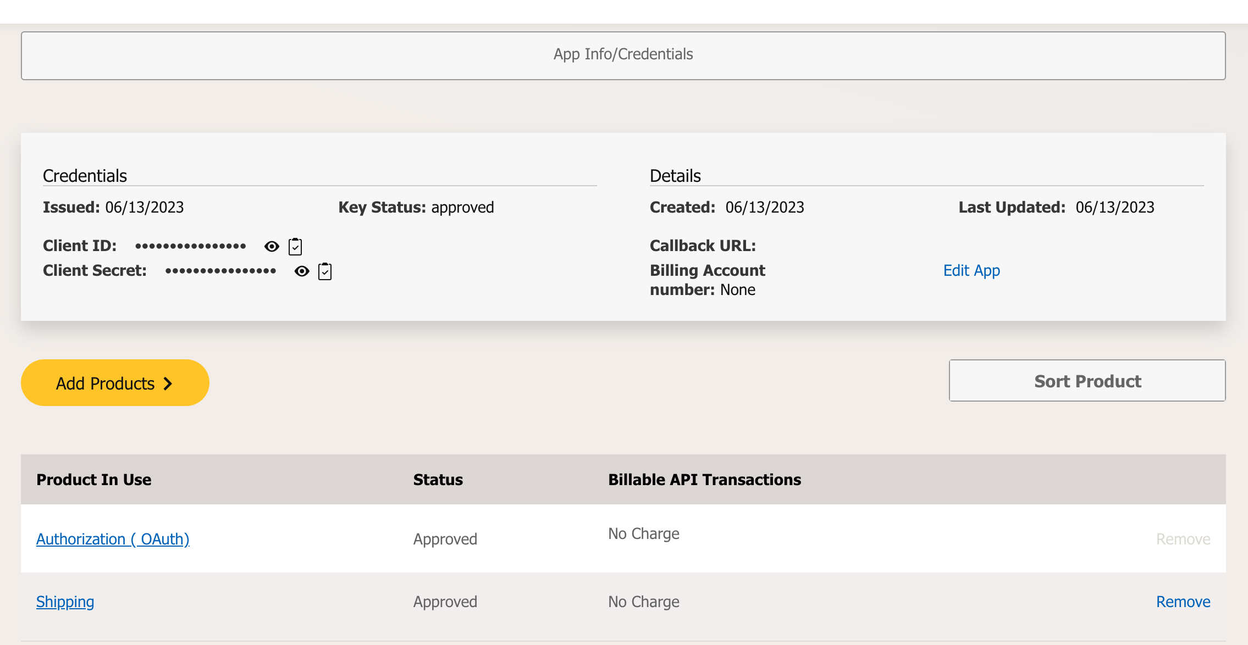
Task: Copy the Client ID to clipboard
Action: tap(295, 247)
